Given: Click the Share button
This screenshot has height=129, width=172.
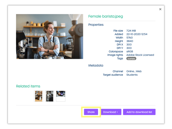Looking at the screenshot, I should click(x=91, y=112).
